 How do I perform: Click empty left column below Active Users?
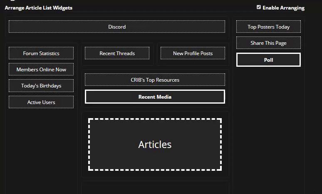pos(41,149)
